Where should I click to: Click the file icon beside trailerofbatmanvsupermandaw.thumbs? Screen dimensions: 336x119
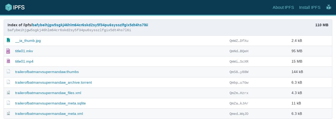(x=8, y=72)
